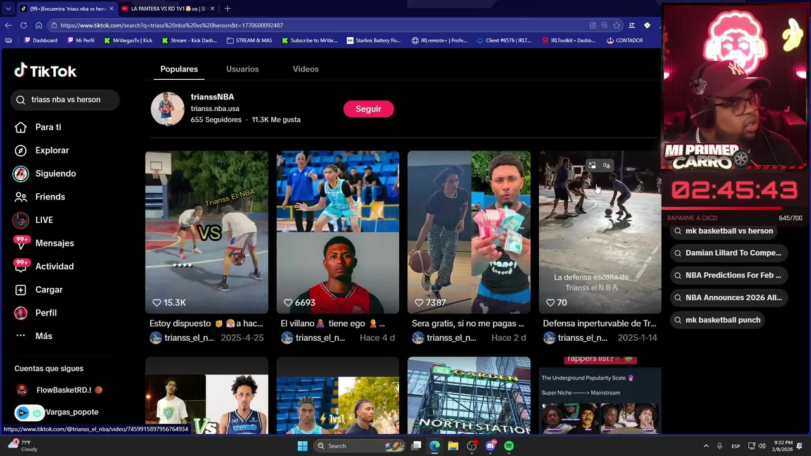Viewport: 811px width, 456px height.
Task: Select suggestion 'mk basketball punch'
Action: [716, 320]
